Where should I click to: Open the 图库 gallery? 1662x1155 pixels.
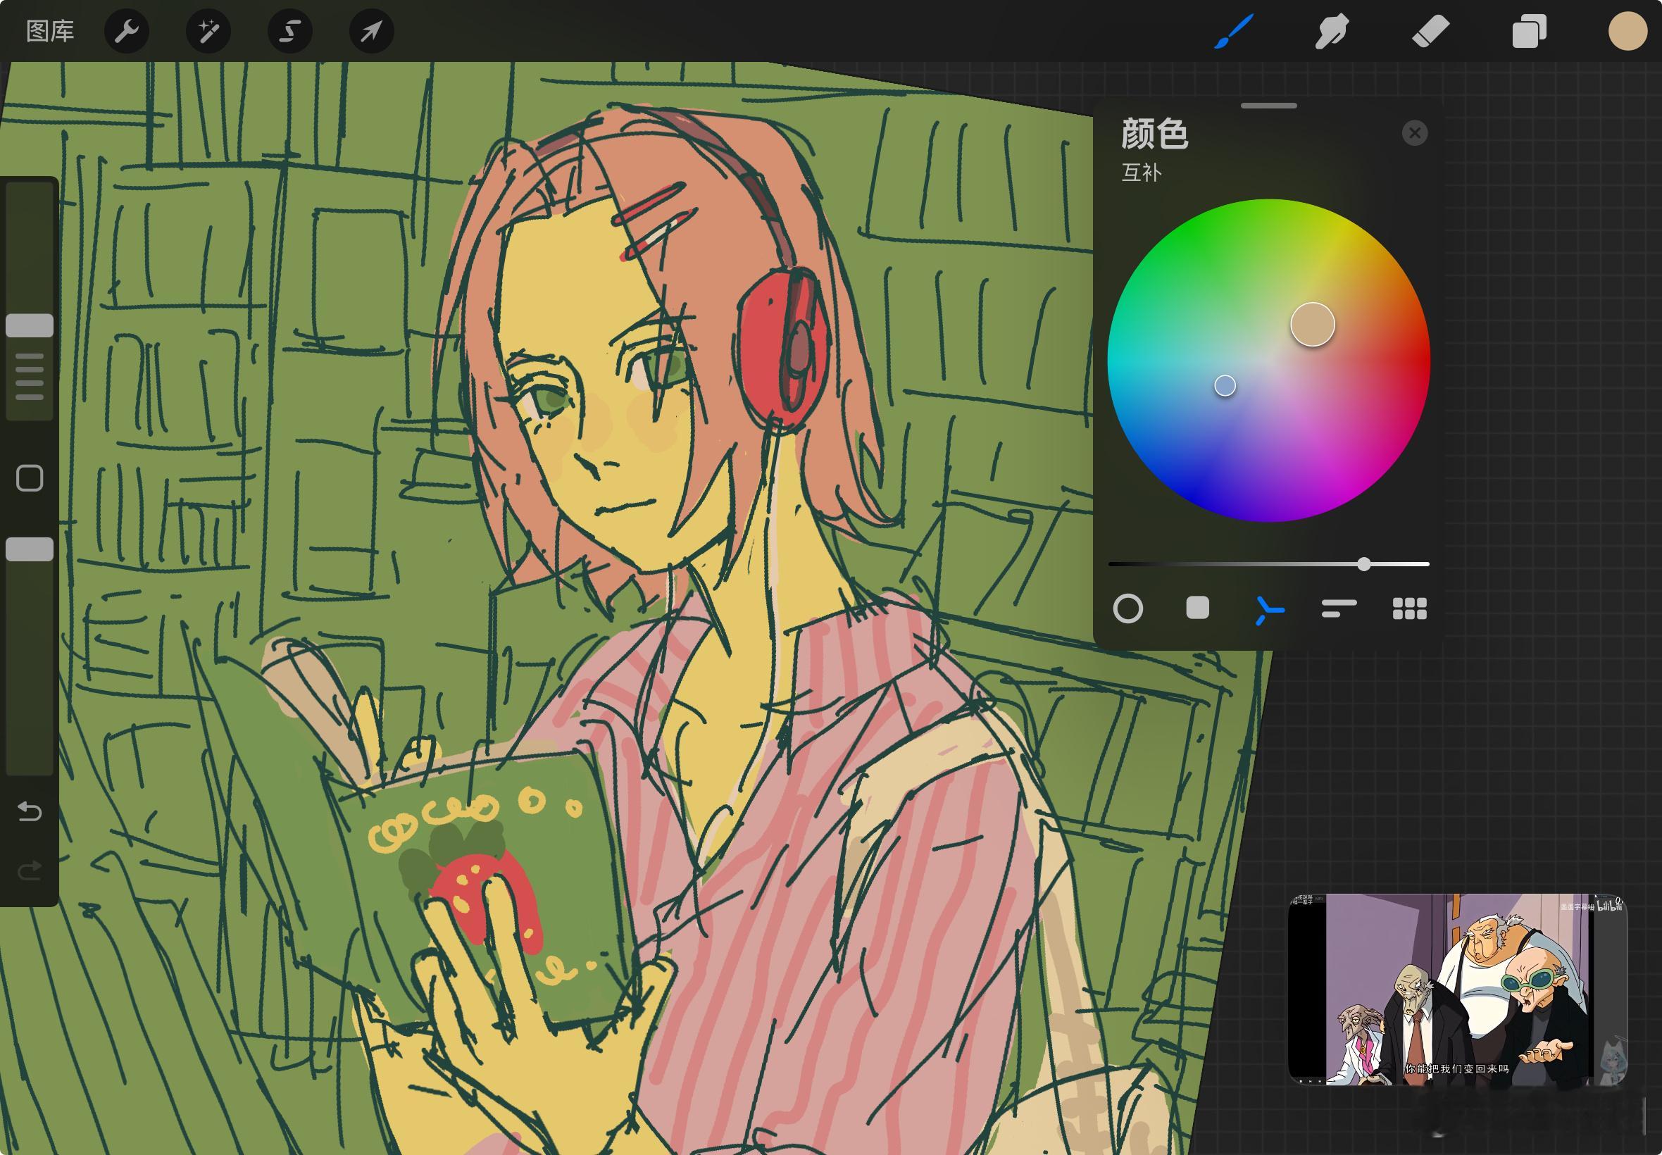pyautogui.click(x=50, y=31)
